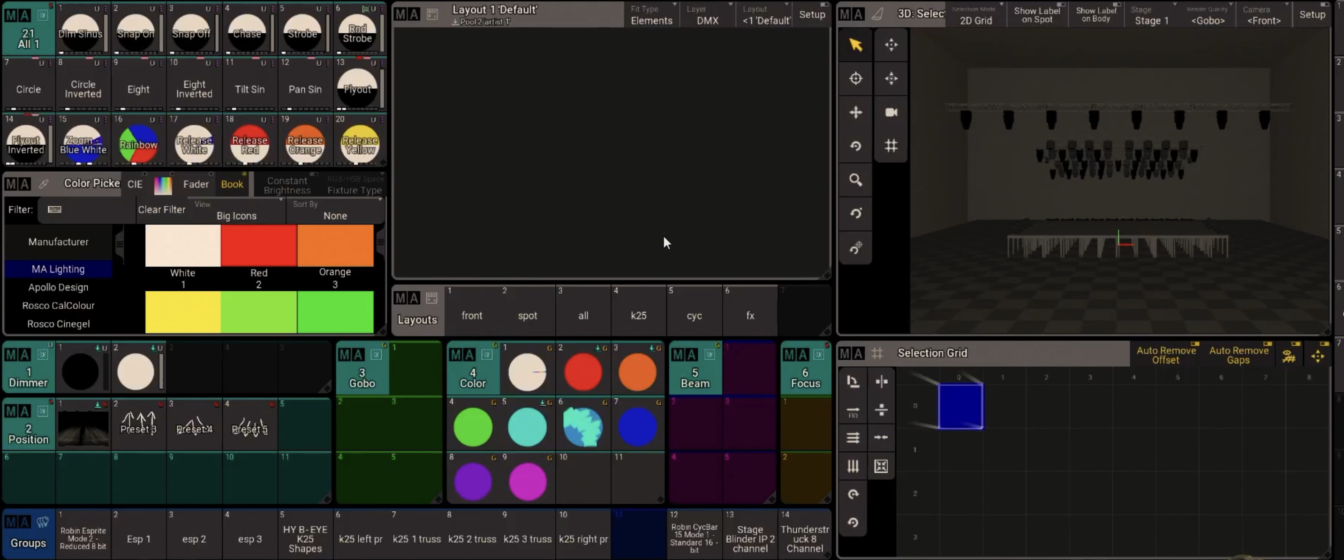This screenshot has width=1344, height=560.
Task: Open the Camera Front dropdown
Action: click(1263, 15)
